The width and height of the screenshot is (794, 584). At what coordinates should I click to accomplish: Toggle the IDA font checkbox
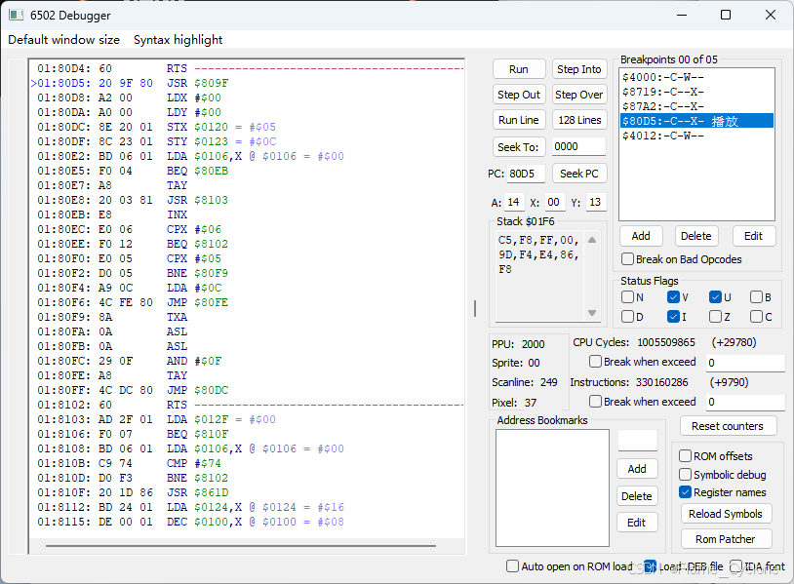[x=735, y=566]
